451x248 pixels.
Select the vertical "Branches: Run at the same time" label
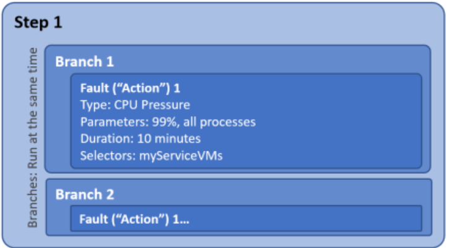coord(33,137)
